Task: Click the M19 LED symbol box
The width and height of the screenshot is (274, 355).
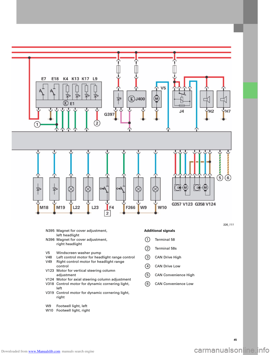Action: (x=55, y=189)
